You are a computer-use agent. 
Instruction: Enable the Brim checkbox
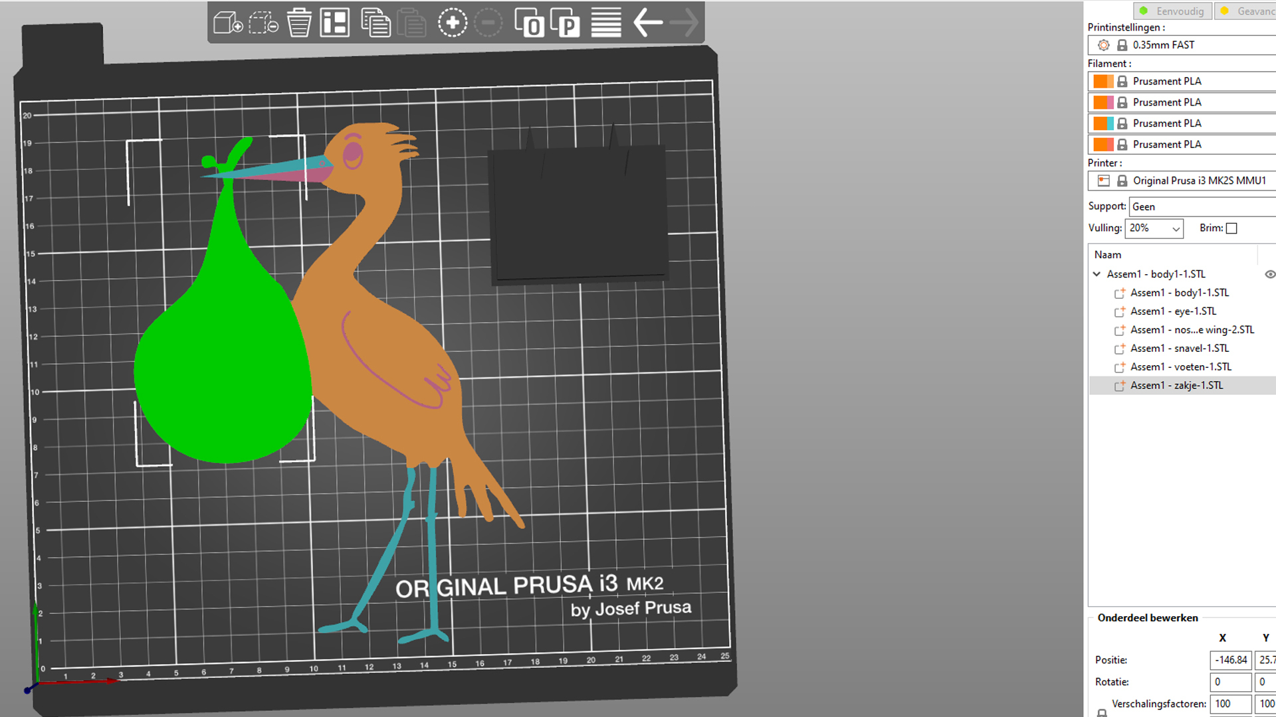pyautogui.click(x=1231, y=228)
